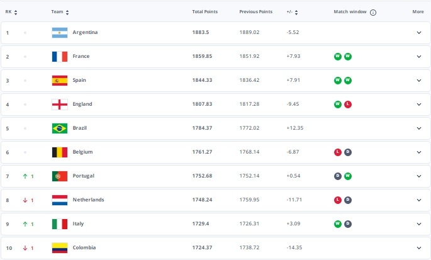Screen dimensions: 431x260
Task: Click the Match window info icon
Action: [372, 13]
